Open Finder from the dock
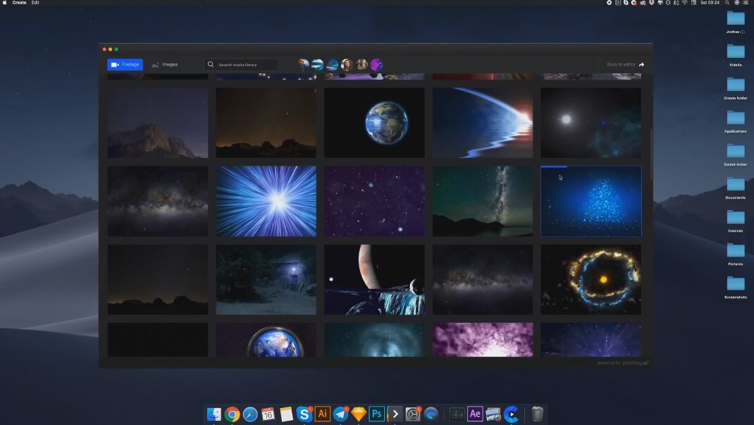Viewport: 754px width, 425px height. coord(214,414)
